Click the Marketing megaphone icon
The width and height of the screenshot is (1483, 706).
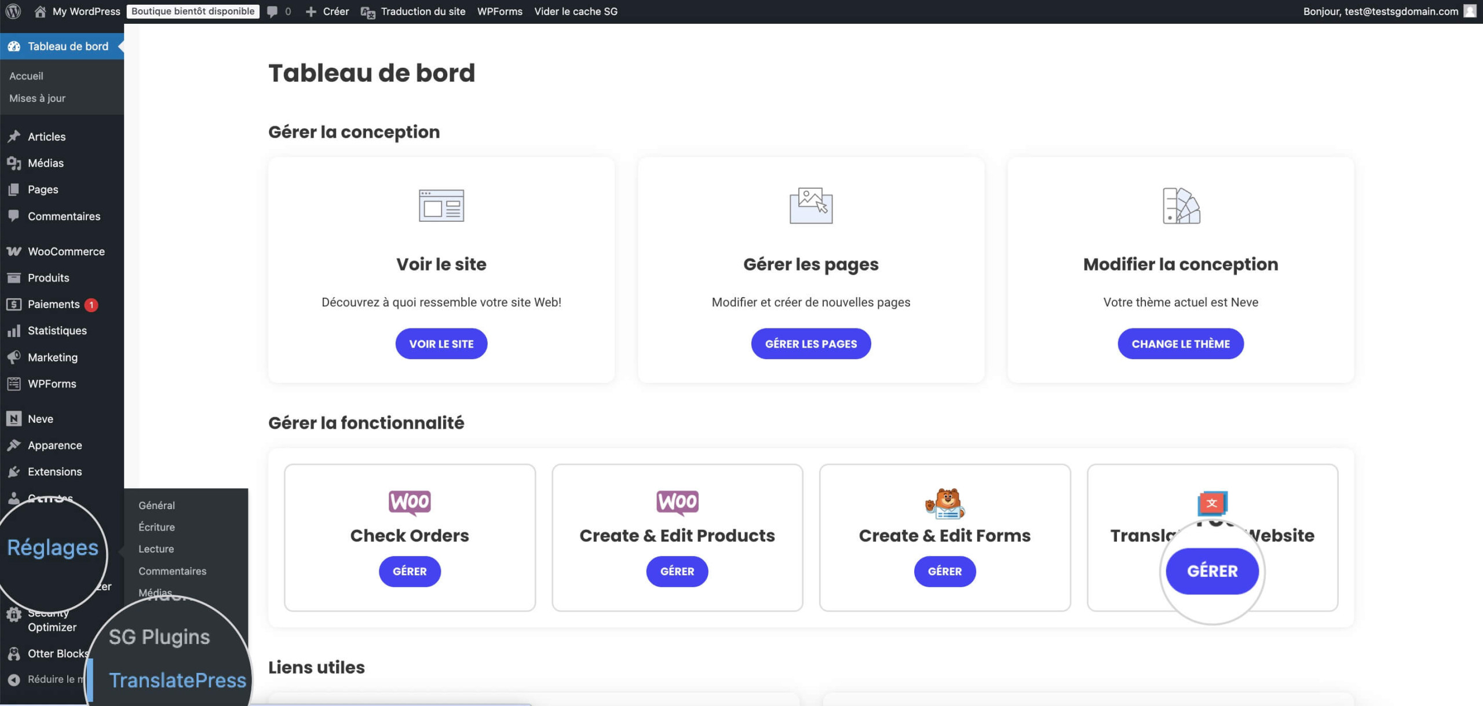[x=14, y=357]
